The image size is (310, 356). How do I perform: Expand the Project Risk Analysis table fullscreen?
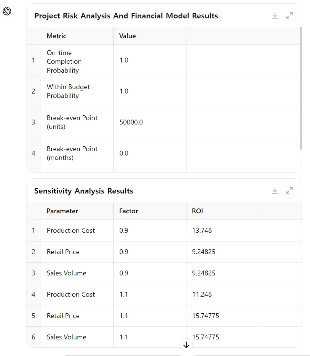(289, 16)
